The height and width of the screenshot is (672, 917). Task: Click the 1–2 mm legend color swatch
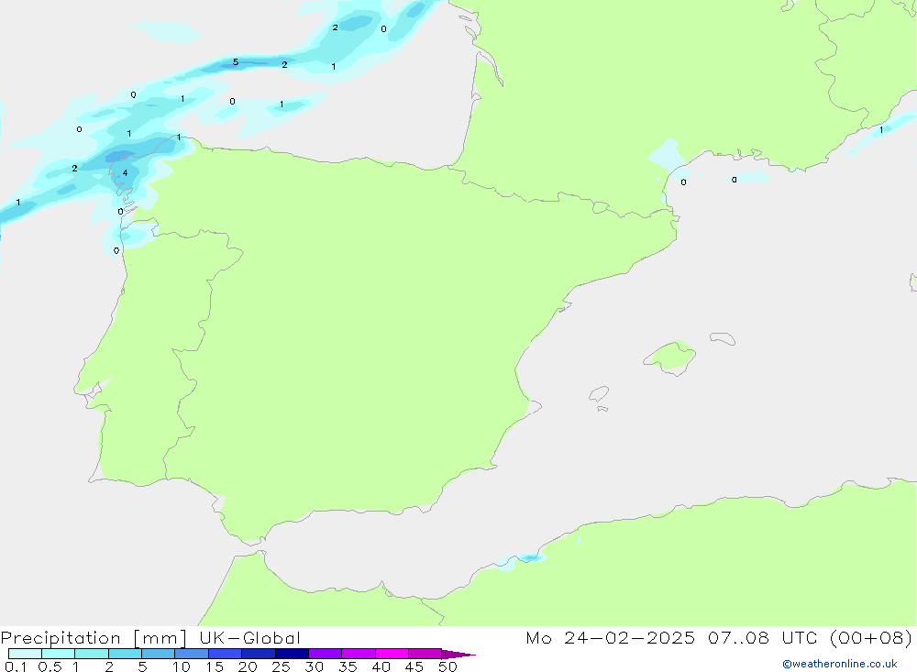click(92, 654)
